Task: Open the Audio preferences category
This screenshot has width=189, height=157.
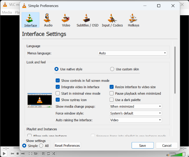Action: pos(48,20)
